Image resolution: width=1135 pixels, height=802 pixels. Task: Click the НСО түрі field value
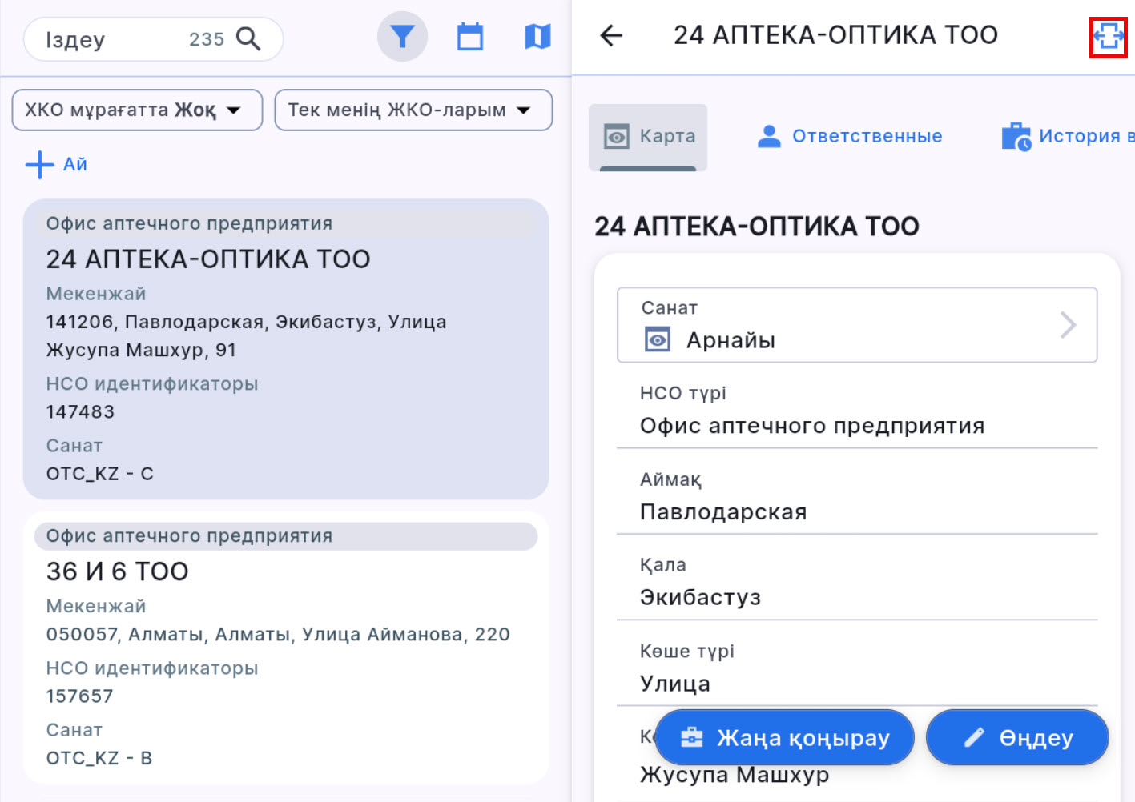811,426
